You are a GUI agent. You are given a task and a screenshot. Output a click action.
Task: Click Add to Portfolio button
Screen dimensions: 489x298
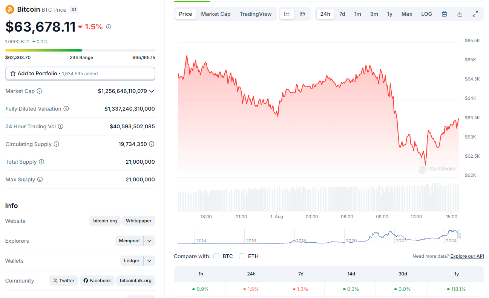[80, 73]
